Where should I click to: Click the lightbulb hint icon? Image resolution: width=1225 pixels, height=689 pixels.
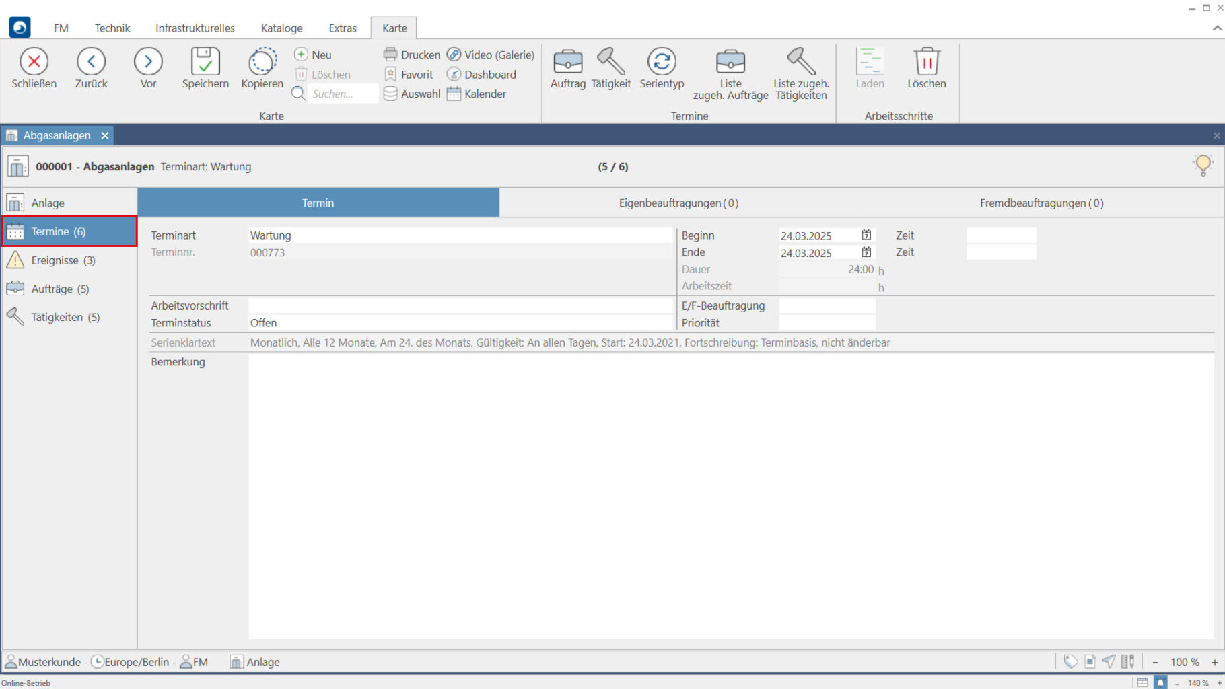pyautogui.click(x=1203, y=165)
